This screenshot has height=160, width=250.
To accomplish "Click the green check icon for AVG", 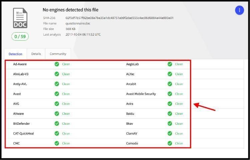I will point(57,104).
